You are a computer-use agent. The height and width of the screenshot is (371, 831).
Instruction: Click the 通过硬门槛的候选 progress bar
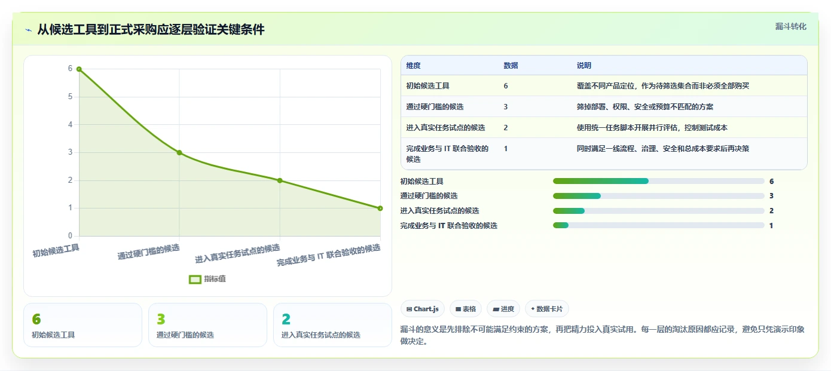click(659, 196)
